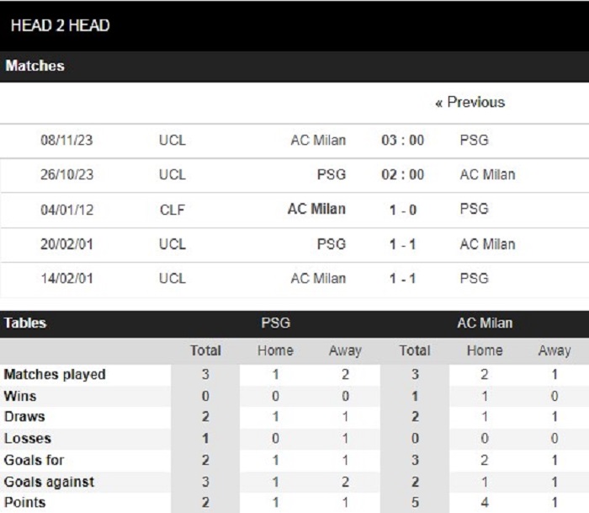The height and width of the screenshot is (513, 589).
Task: Click the Points row label
Action: tap(24, 503)
